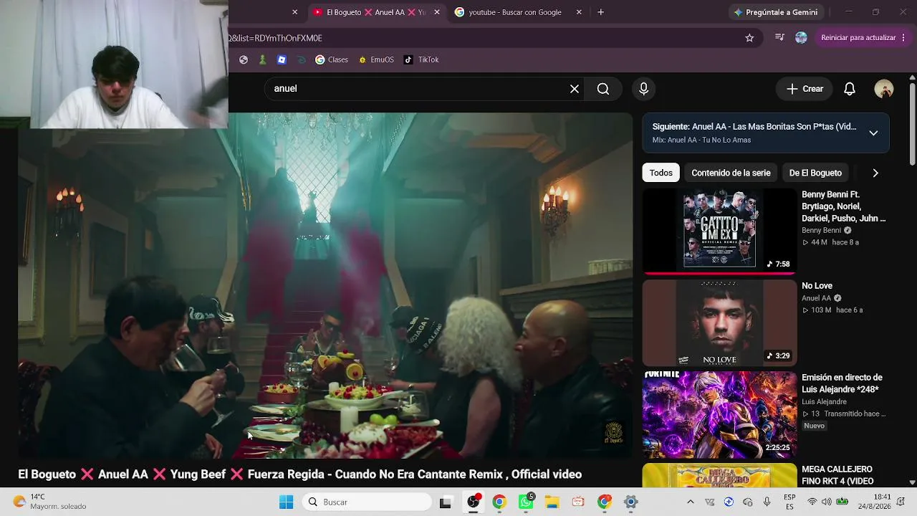Image resolution: width=917 pixels, height=516 pixels.
Task: Open Gatito Mi Ex video thumbnail
Action: (719, 230)
